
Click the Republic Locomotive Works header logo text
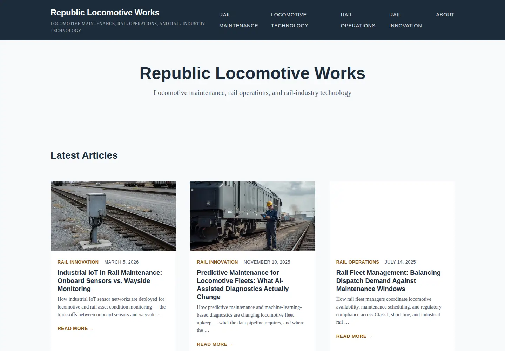pyautogui.click(x=105, y=13)
